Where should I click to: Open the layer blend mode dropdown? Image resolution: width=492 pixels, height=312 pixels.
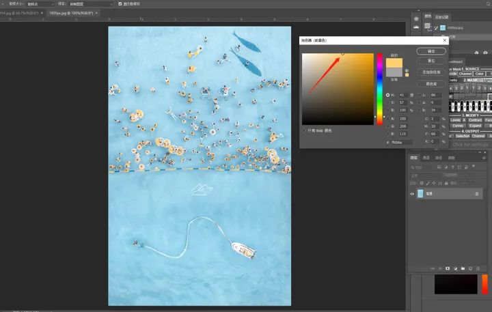click(424, 175)
